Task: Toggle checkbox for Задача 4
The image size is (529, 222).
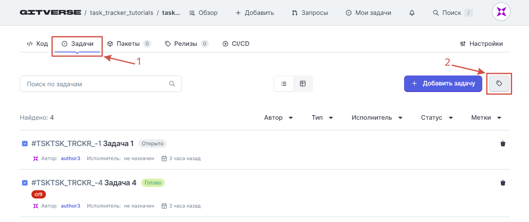Action: (25, 182)
